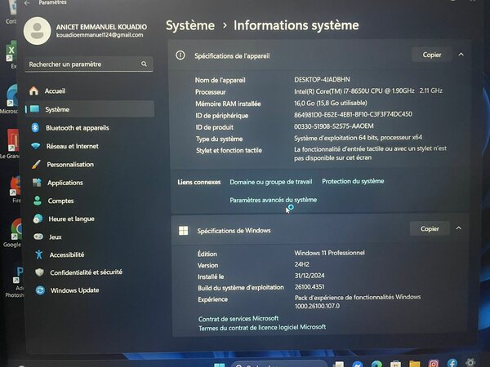Open Windows Update section
The height and width of the screenshot is (367, 490).
(x=74, y=290)
